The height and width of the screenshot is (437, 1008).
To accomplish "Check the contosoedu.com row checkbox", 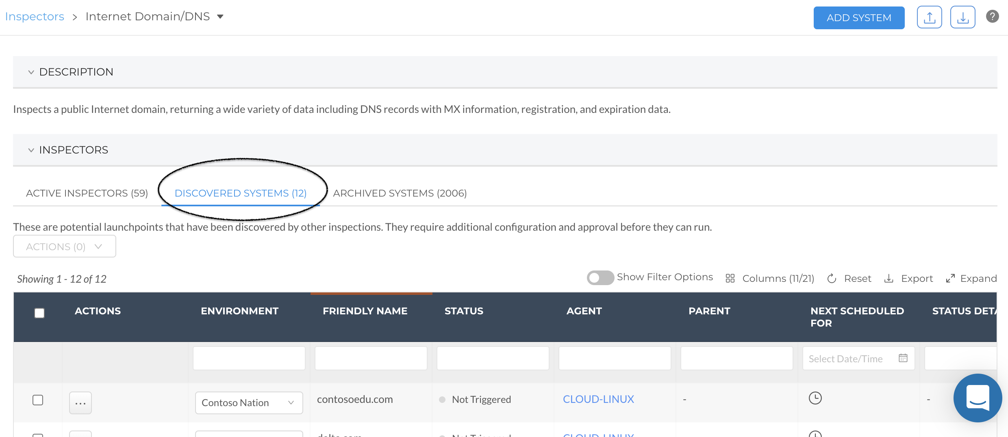I will coord(38,400).
